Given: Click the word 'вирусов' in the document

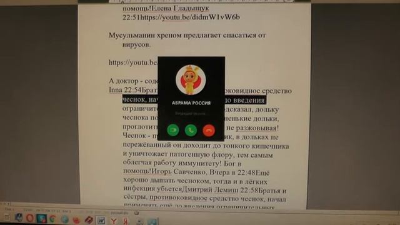Looking at the screenshot, I should (x=136, y=44).
